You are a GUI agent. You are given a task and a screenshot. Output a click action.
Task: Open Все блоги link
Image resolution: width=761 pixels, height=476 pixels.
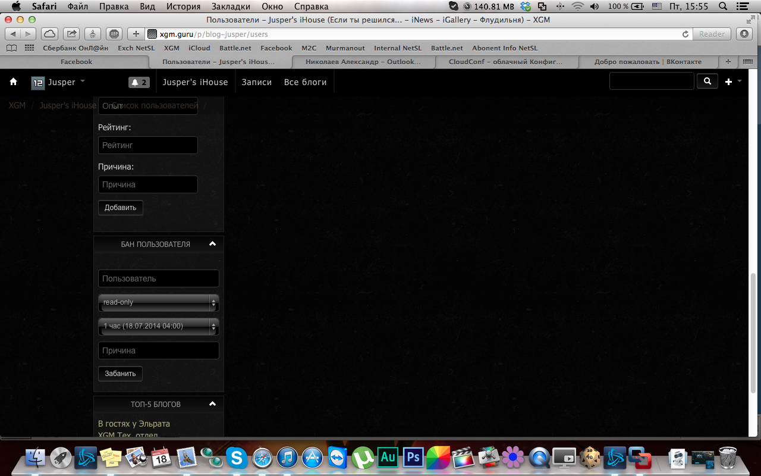tap(306, 82)
